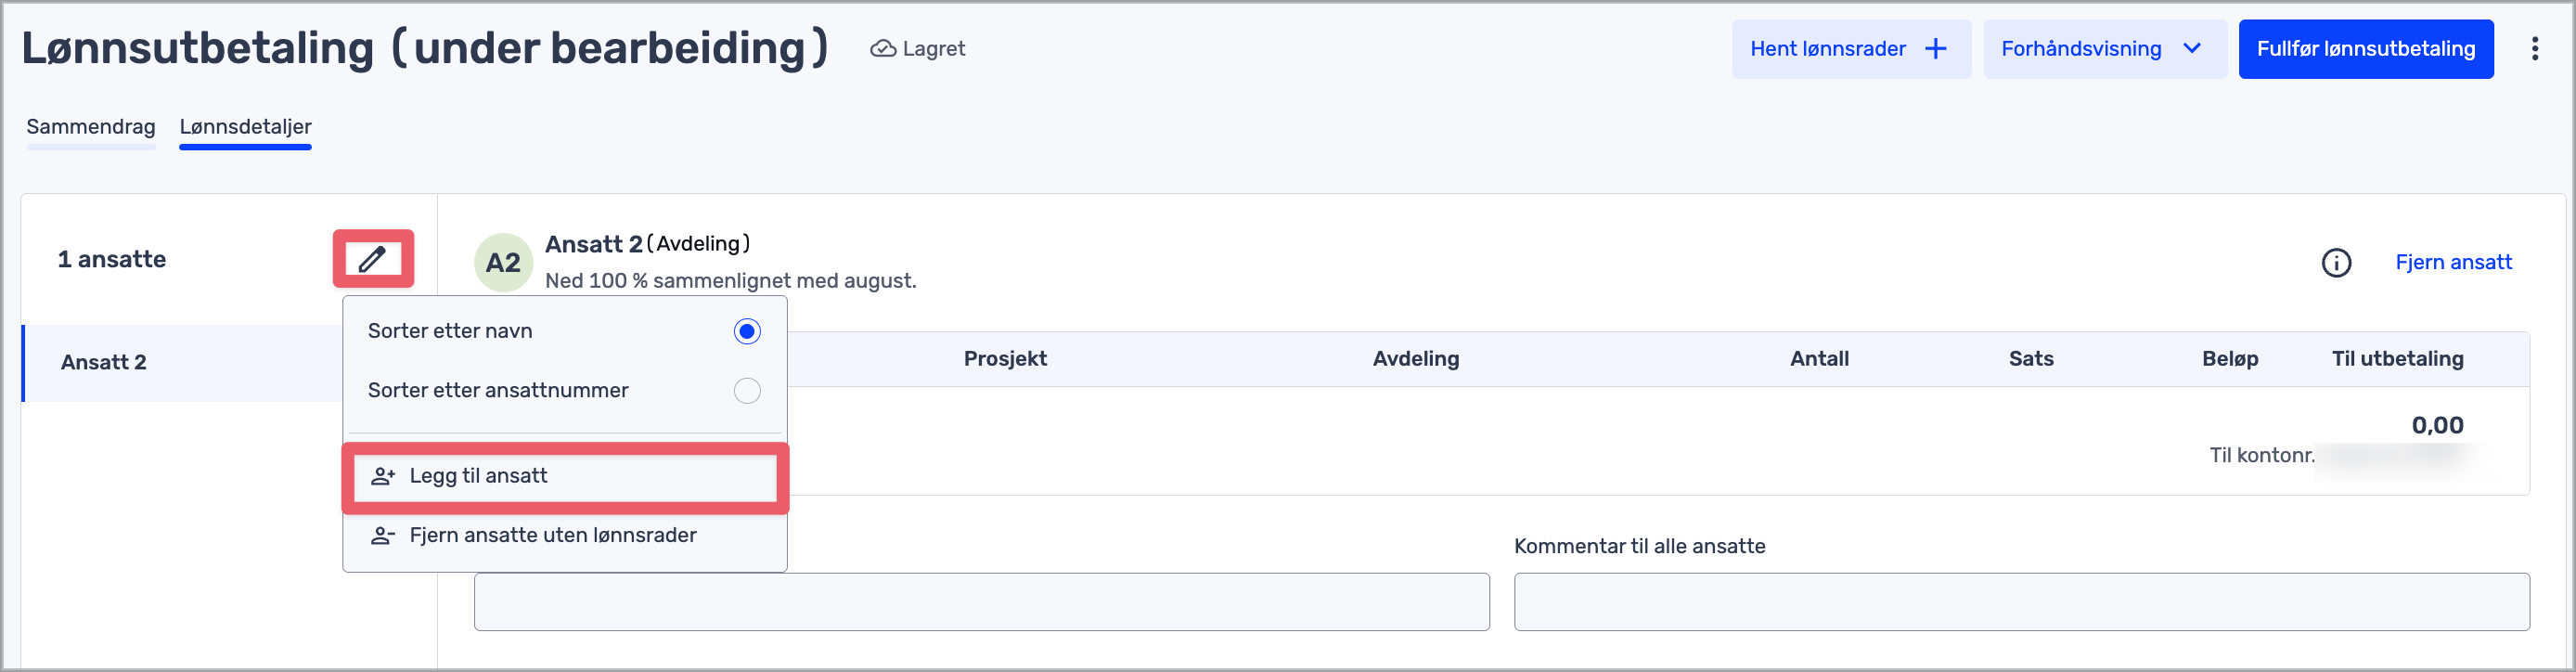Click the Hent lønnsrader button
Image resolution: width=2576 pixels, height=672 pixels.
click(1828, 49)
